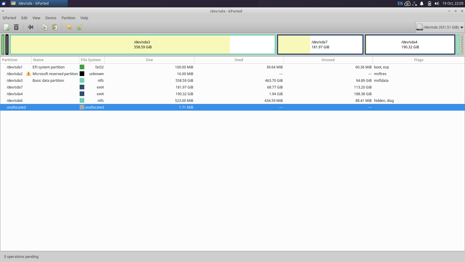Click the /dev/sda - GParted taskbar button

tap(39, 3)
